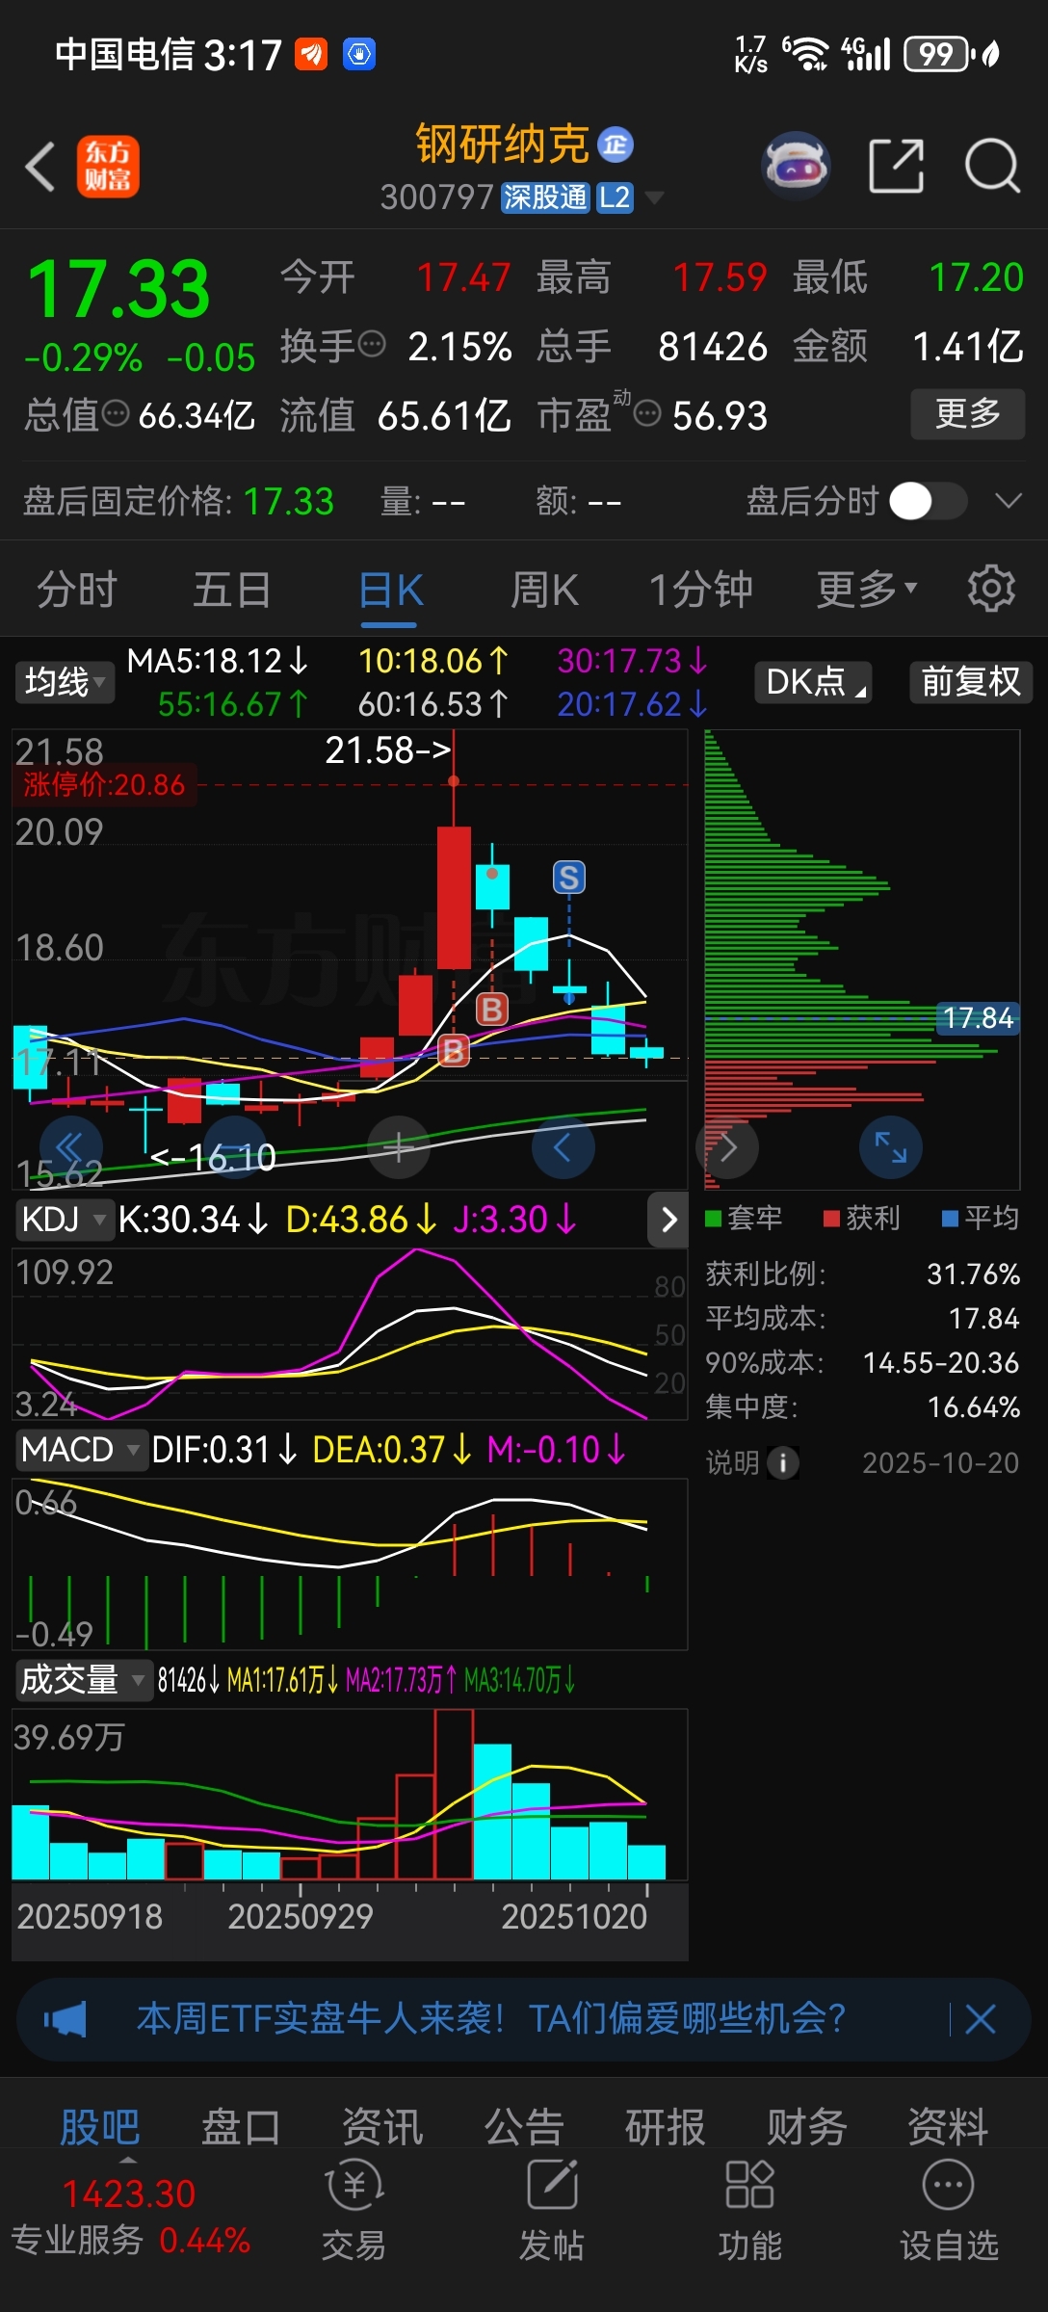Tap the S sell signal marker
Viewport: 1048px width, 2312px height.
(x=568, y=878)
